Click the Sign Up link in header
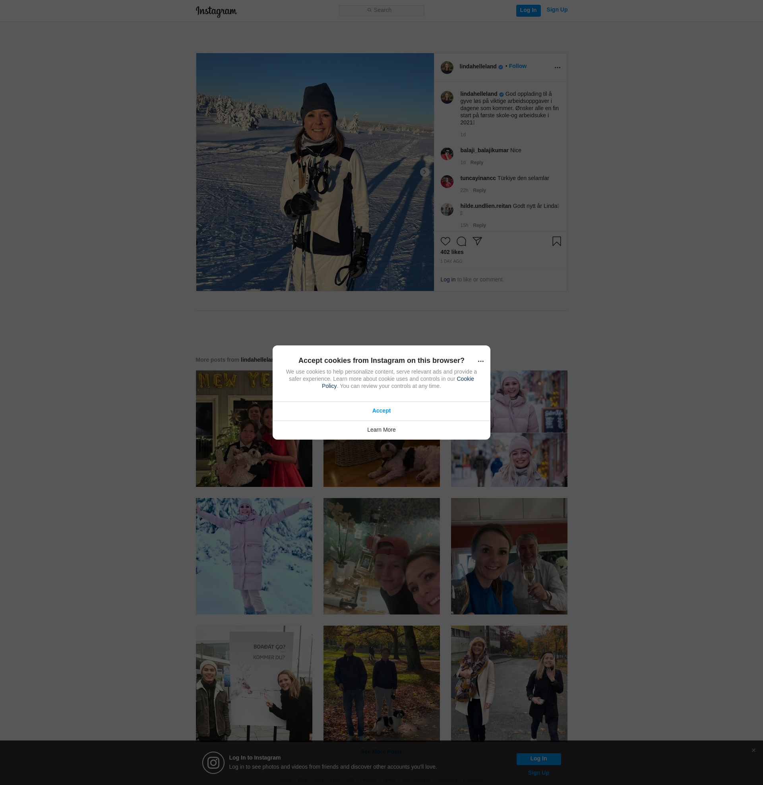Image resolution: width=763 pixels, height=785 pixels. 557,10
